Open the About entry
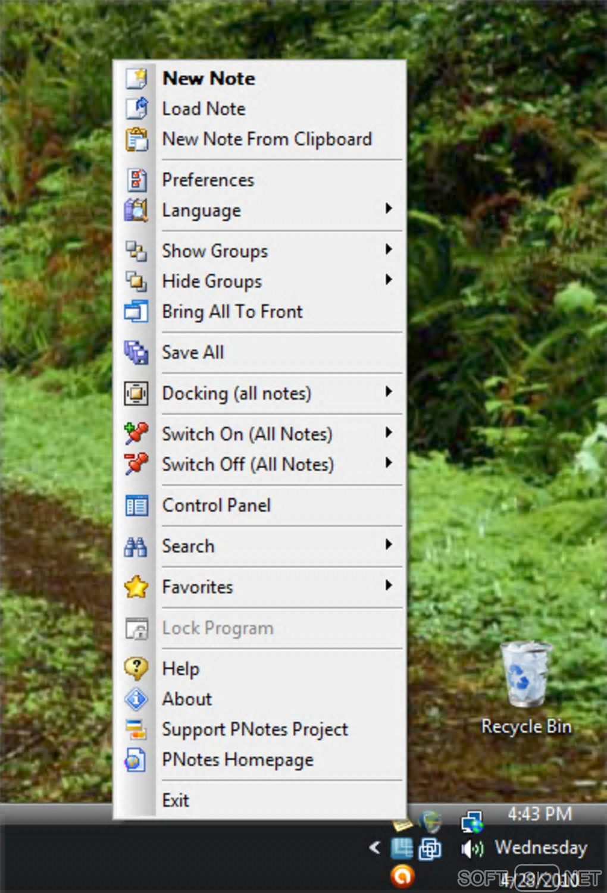Image resolution: width=607 pixels, height=893 pixels. click(259, 699)
